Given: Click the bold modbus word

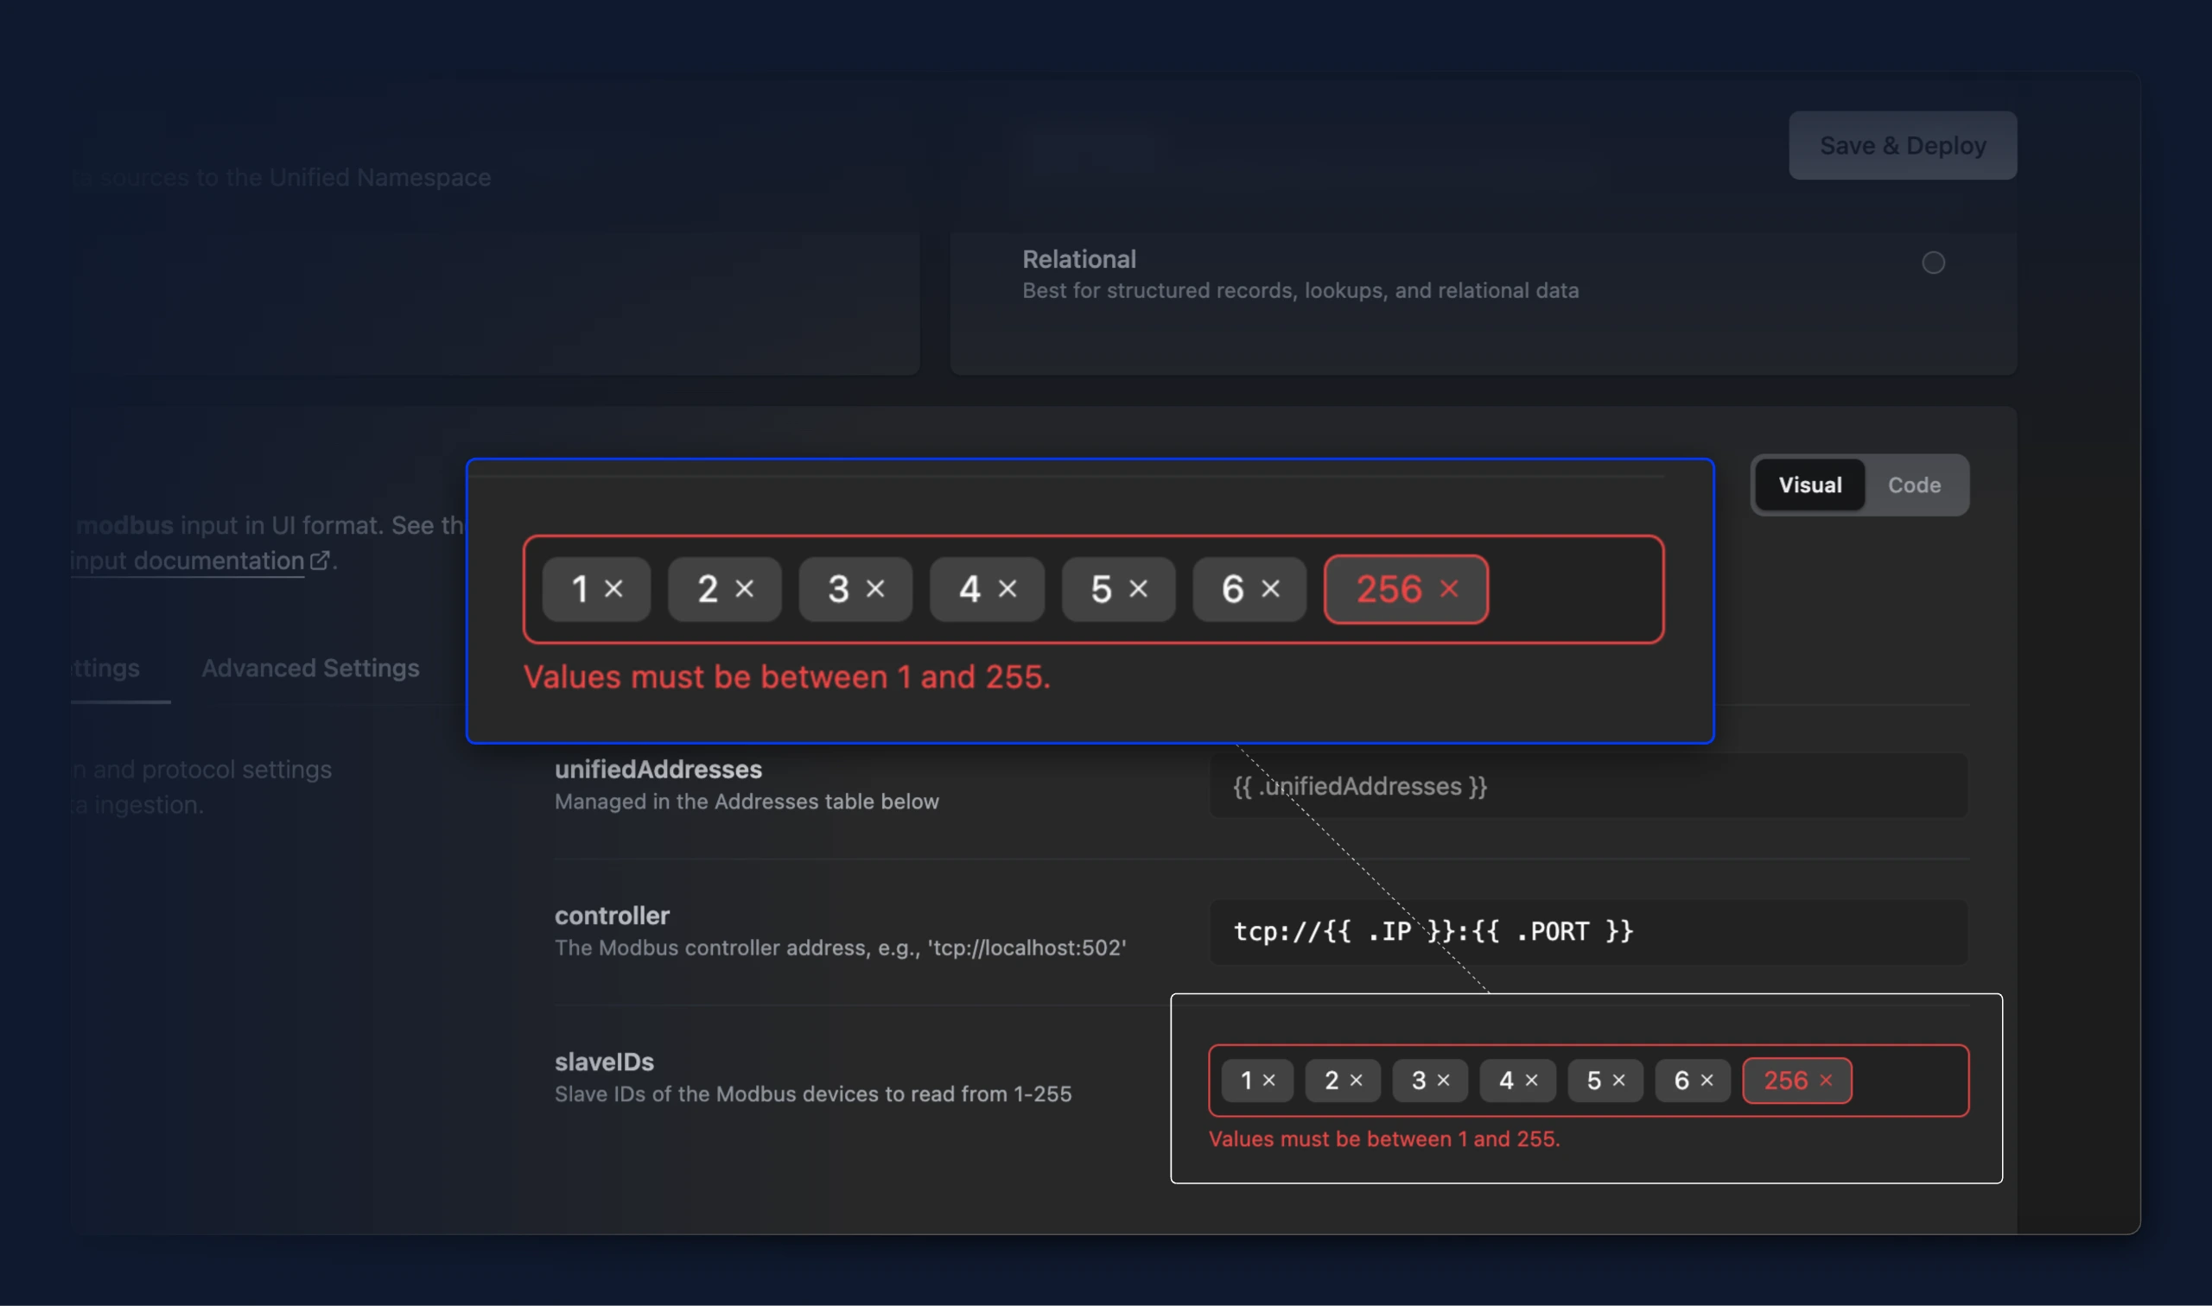Looking at the screenshot, I should tap(125, 525).
